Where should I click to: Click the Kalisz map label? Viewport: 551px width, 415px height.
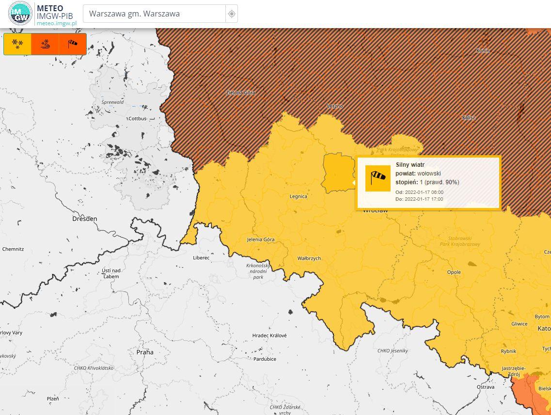(x=469, y=117)
